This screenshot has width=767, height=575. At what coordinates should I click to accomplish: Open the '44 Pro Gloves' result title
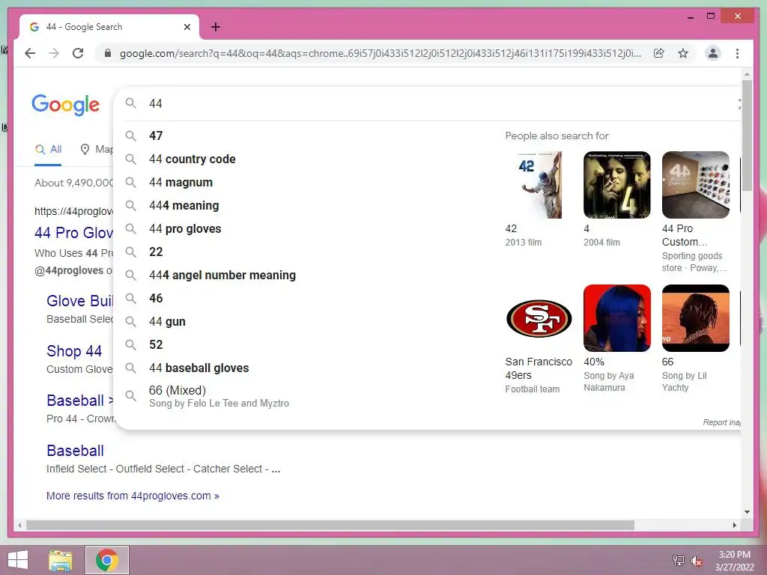coord(74,233)
